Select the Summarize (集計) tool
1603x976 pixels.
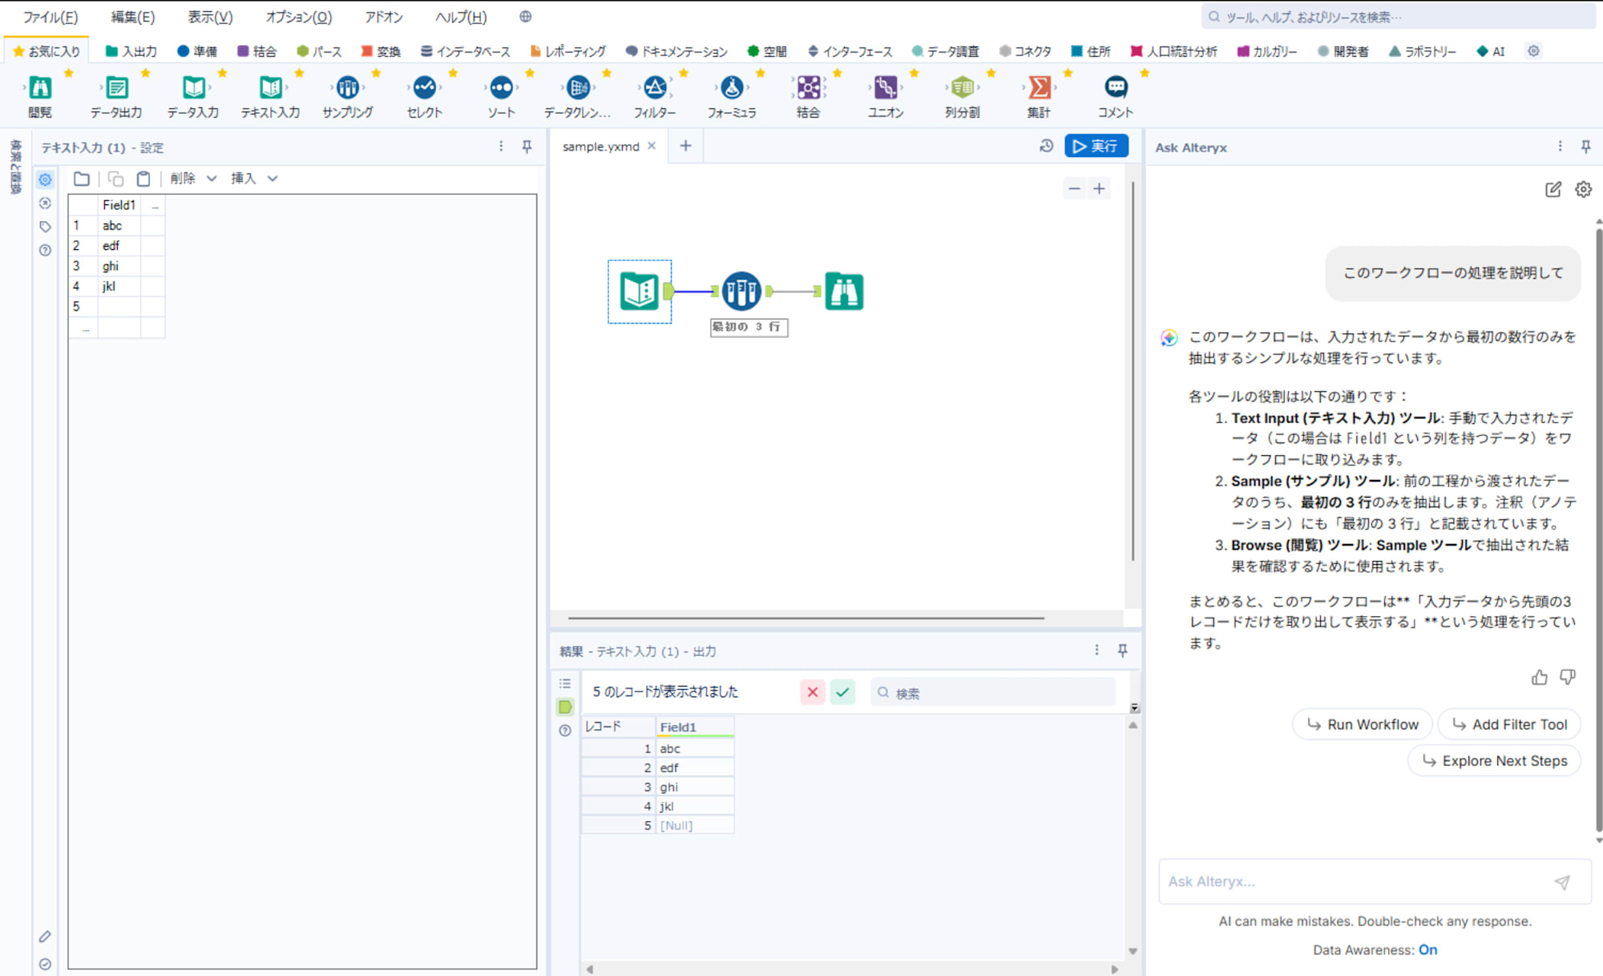point(1039,95)
